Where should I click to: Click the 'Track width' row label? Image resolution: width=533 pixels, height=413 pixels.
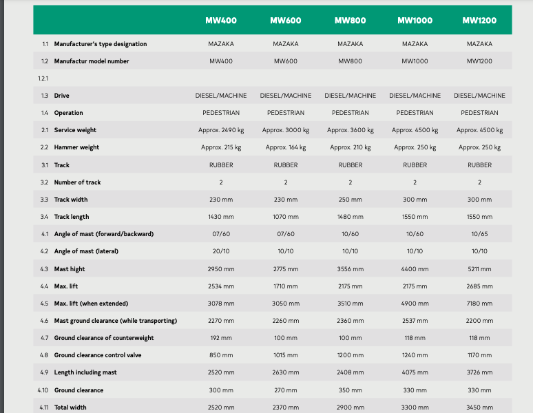click(x=71, y=200)
